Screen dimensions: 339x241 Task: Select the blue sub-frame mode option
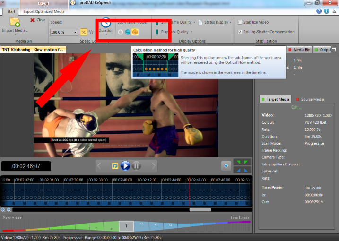coord(128,32)
